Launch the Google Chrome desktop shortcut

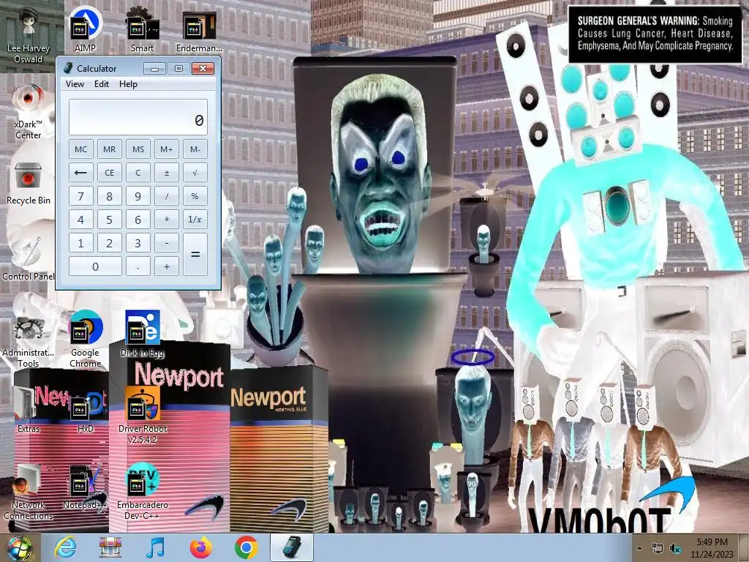coord(86,340)
